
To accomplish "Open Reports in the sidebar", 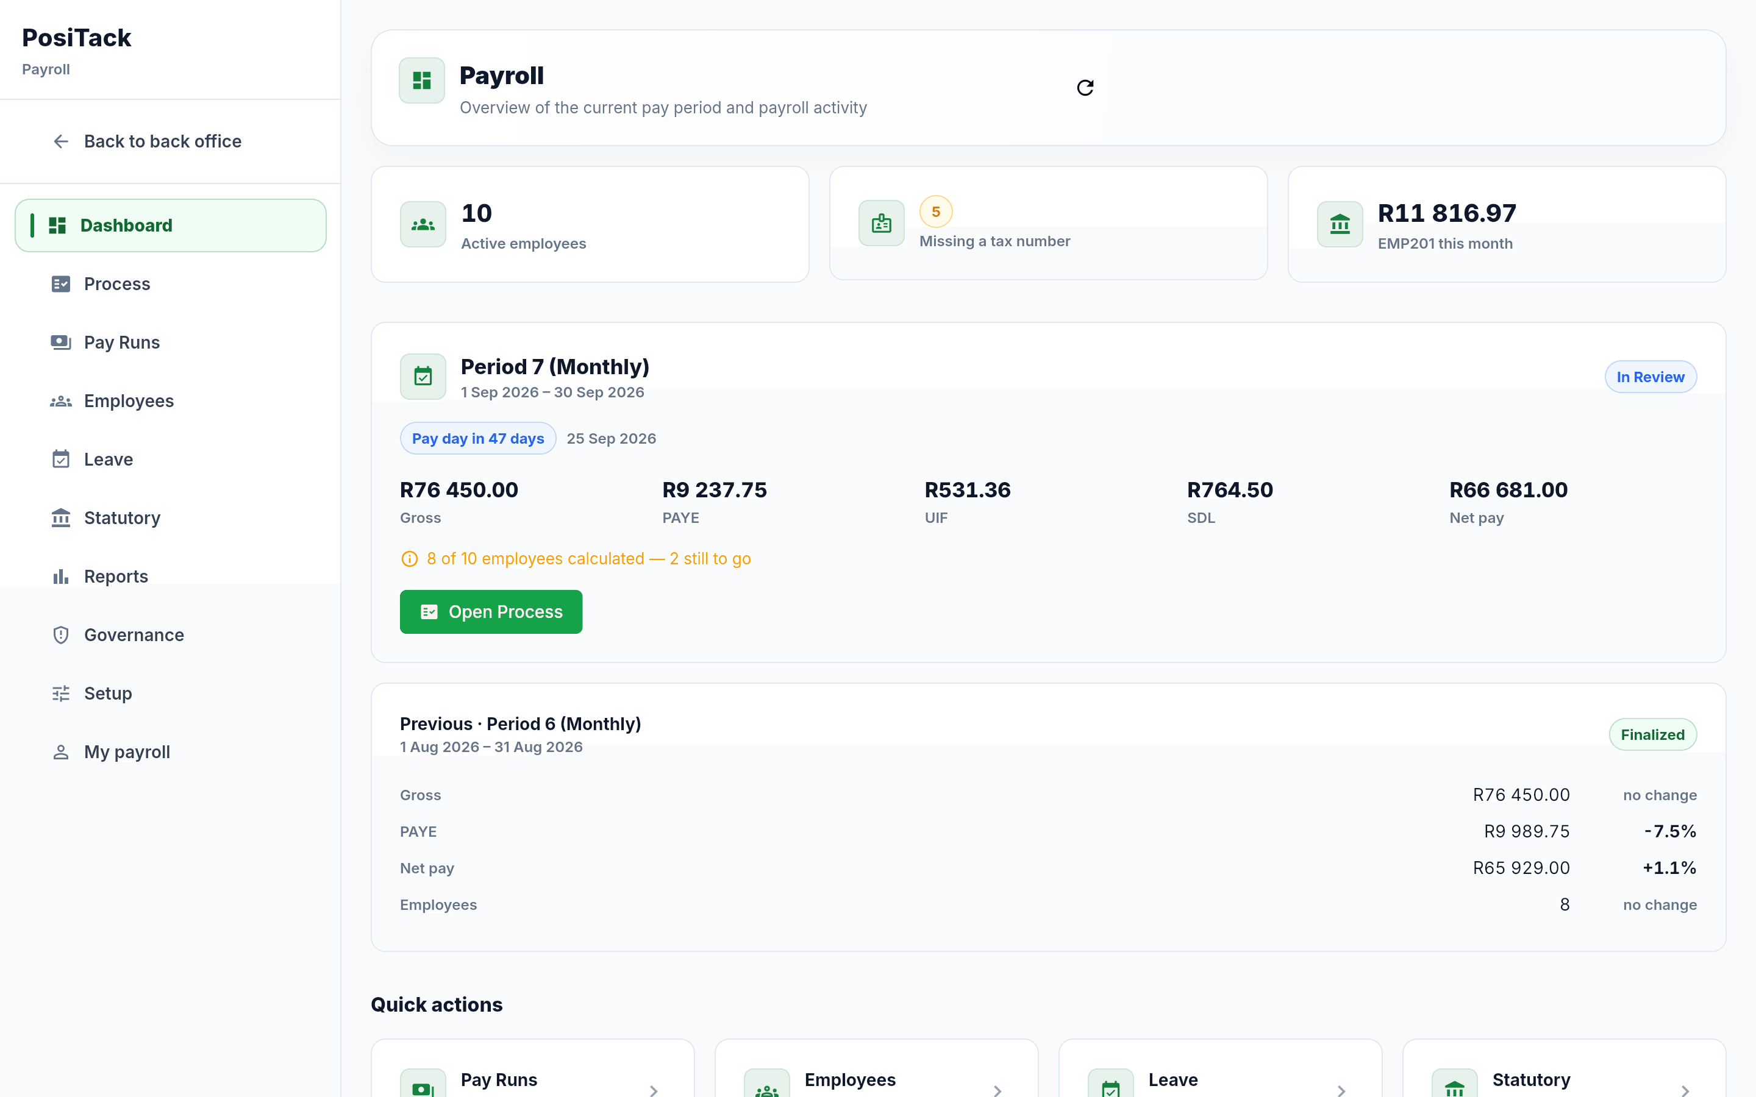I will (x=171, y=576).
